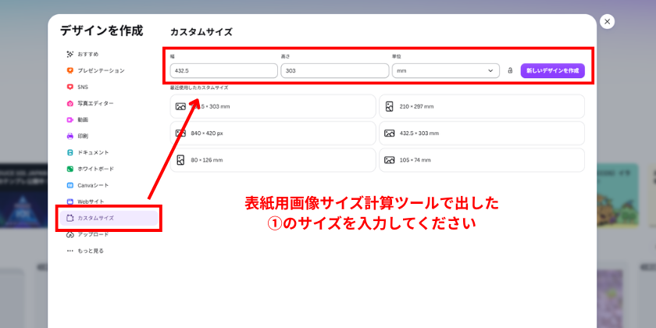
Task: Click the ドキュメント icon
Action: [x=70, y=153]
